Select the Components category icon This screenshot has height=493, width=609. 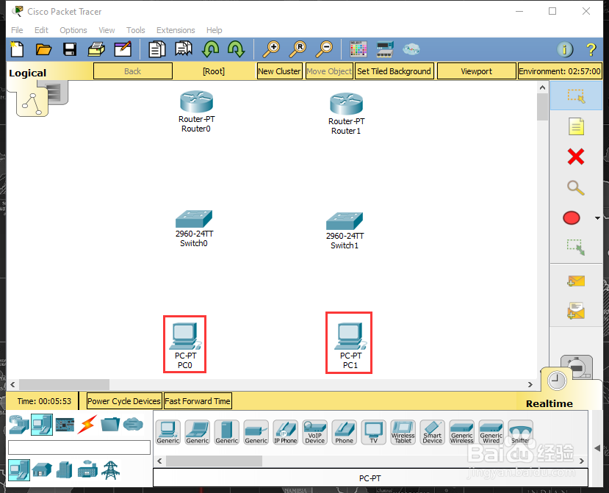(x=65, y=425)
